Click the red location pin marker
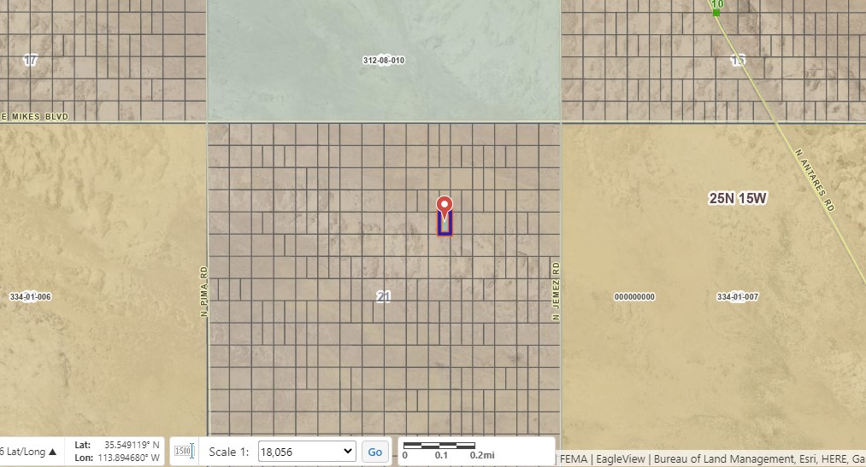866x467 pixels. click(445, 206)
